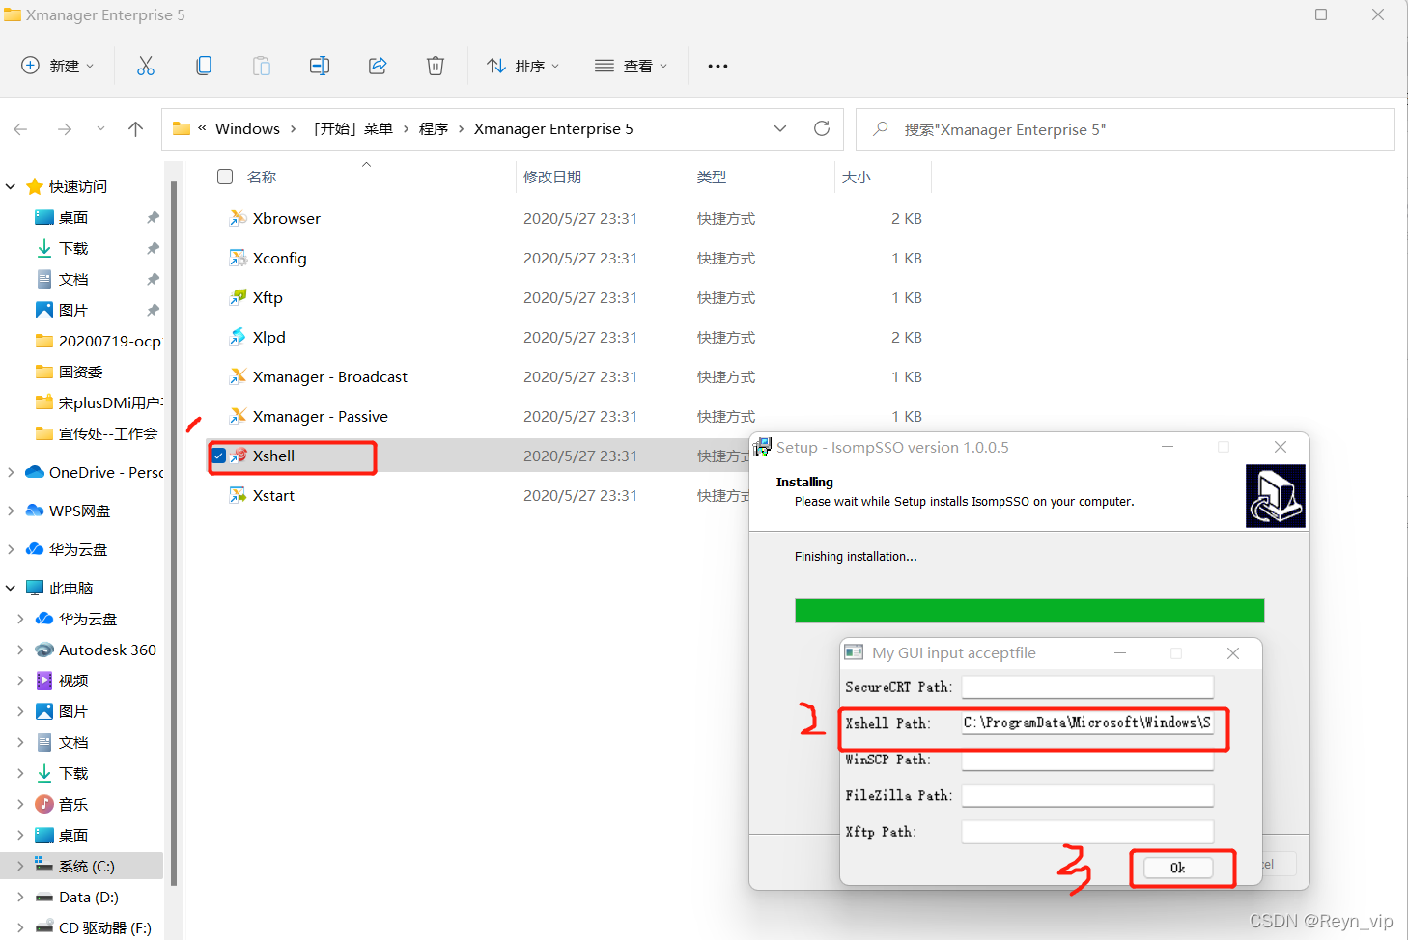1408x940 pixels.
Task: Click the Forward navigation arrow
Action: pyautogui.click(x=65, y=129)
